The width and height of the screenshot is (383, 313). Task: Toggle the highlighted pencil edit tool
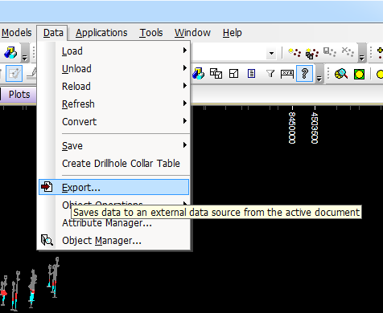pos(14,73)
